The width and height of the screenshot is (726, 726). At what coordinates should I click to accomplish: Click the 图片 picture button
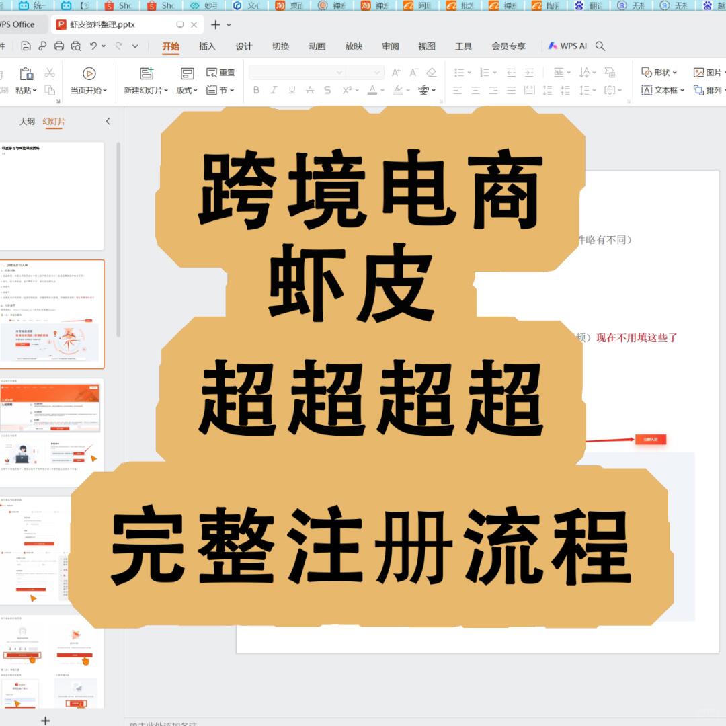pyautogui.click(x=709, y=73)
